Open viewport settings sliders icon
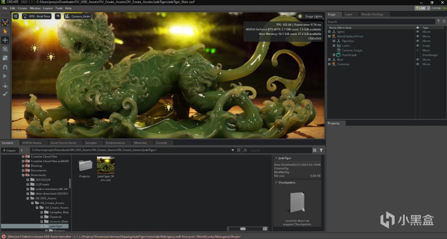Screen dimensions: 447x239 pyautogui.click(x=16, y=16)
